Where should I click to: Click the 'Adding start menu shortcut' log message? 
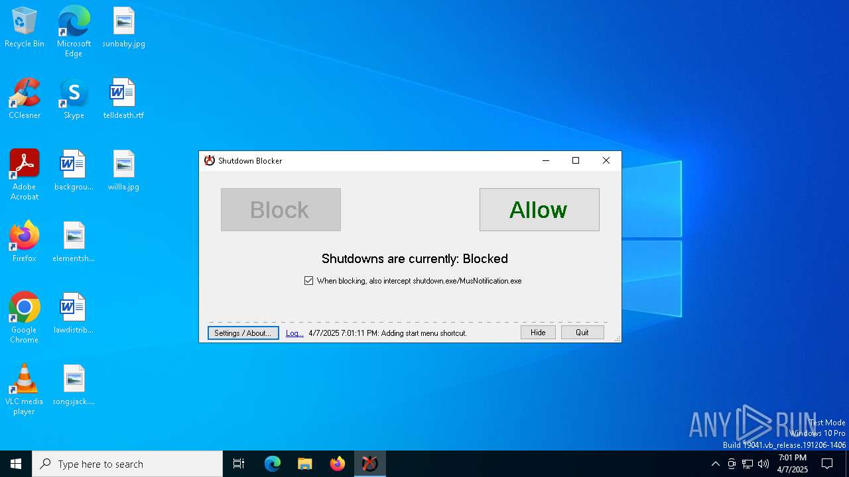(387, 333)
